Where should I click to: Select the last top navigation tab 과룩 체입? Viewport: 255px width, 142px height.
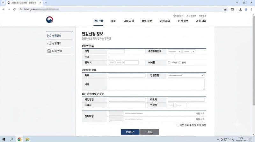[x=201, y=21]
